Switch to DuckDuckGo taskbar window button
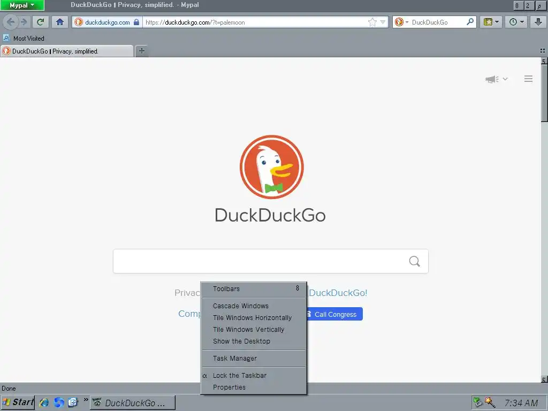 (133, 403)
